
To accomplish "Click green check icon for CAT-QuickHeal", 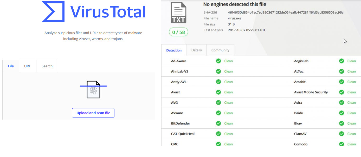I will pyautogui.click(x=218, y=134).
